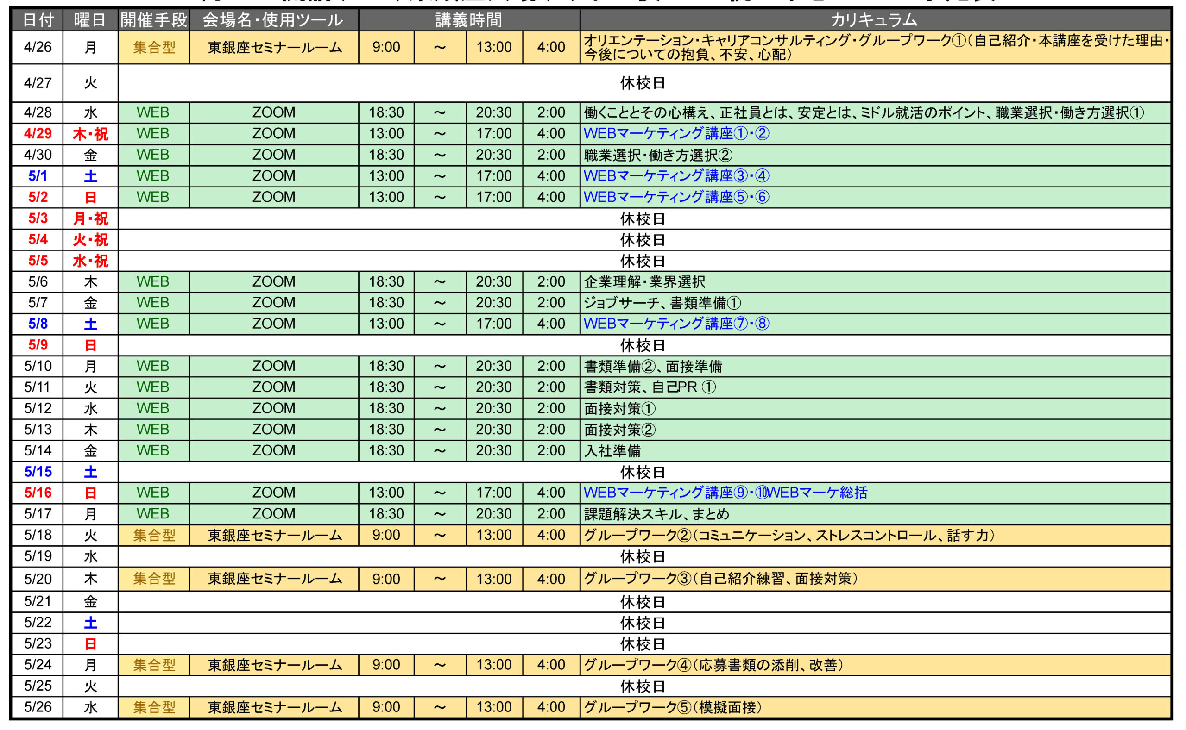Image resolution: width=1186 pixels, height=730 pixels.
Task: Click the WEB cell in the 5/12 row
Action: (154, 408)
